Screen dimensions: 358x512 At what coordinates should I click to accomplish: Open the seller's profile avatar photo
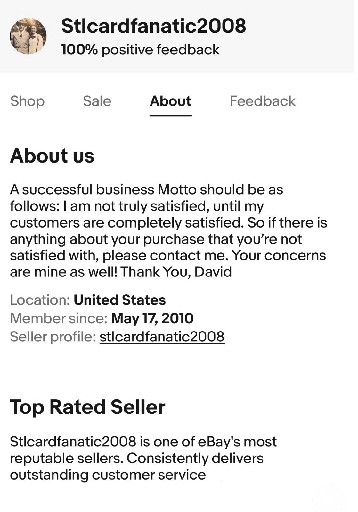click(x=28, y=36)
